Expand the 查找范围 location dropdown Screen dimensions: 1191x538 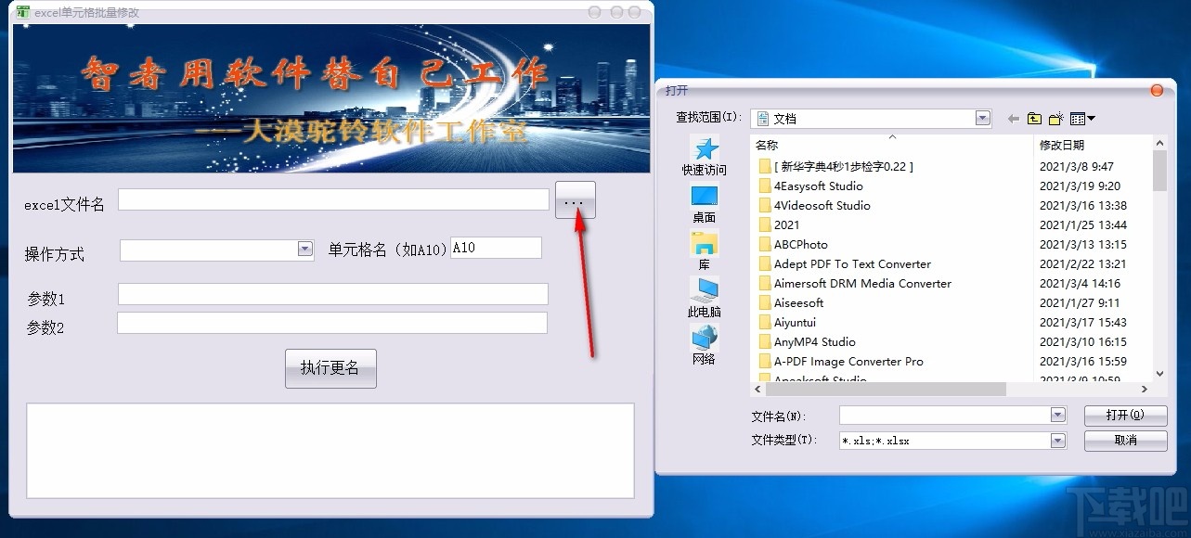click(981, 118)
